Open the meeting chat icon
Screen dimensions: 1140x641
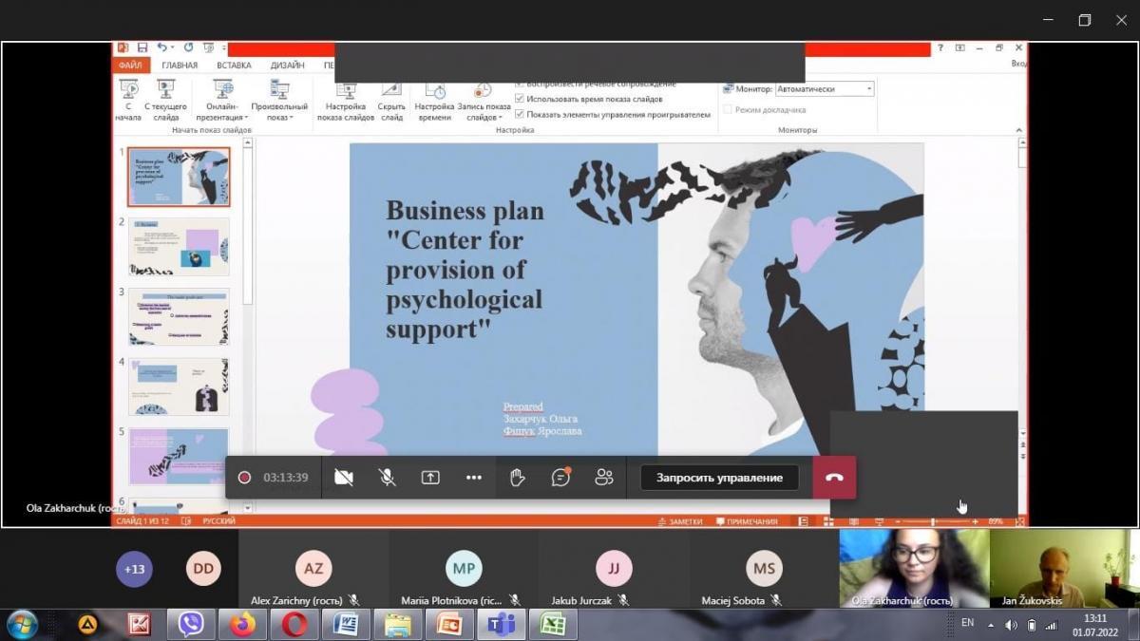[560, 478]
